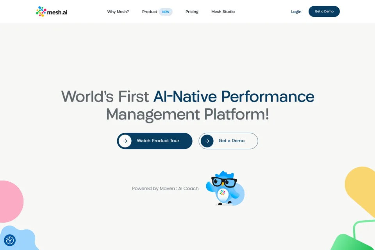The image size is (375, 250).
Task: Click the Maven owl mascot image
Action: 225,188
